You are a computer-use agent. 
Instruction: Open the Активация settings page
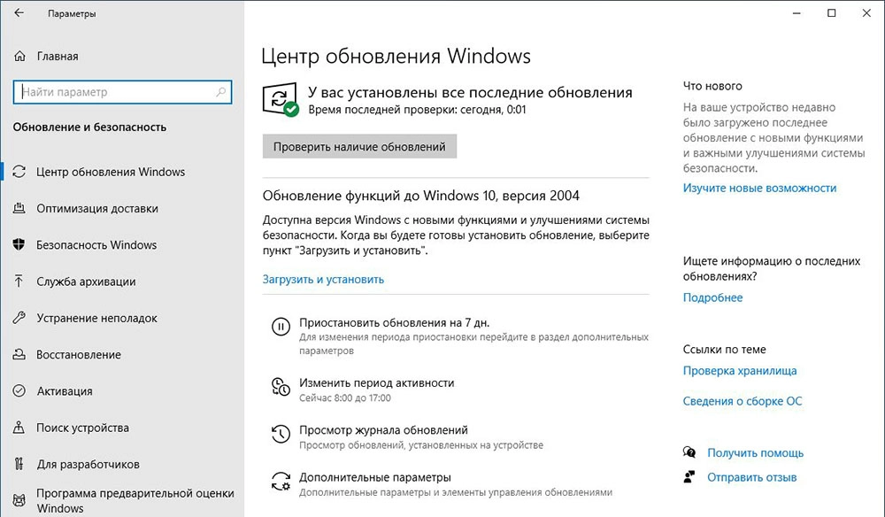[x=64, y=391]
